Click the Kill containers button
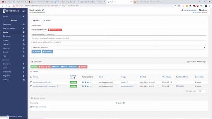This screenshot has width=212, height=119. [x=48, y=67]
